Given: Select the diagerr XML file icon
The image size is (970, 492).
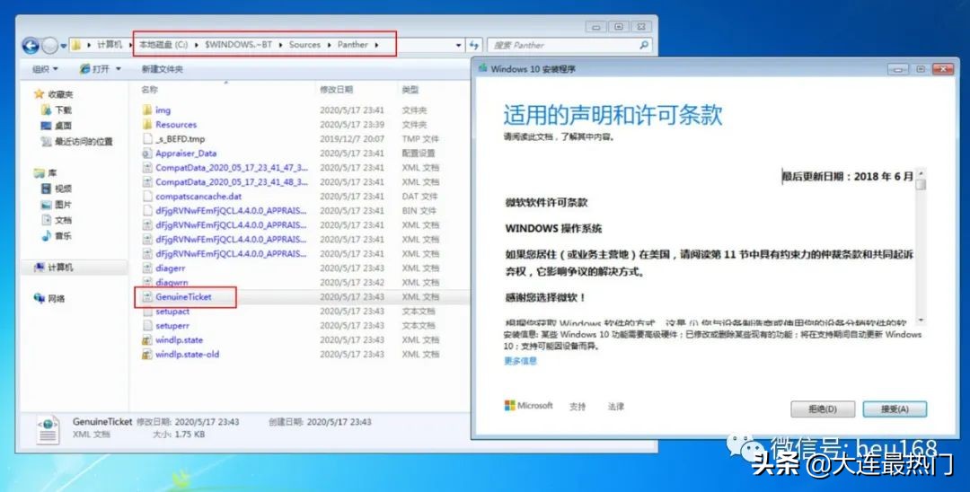Looking at the screenshot, I should [147, 268].
